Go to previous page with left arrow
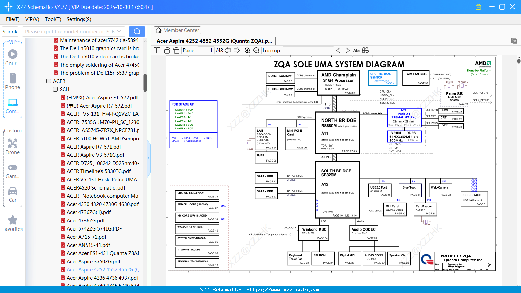 click(x=228, y=51)
